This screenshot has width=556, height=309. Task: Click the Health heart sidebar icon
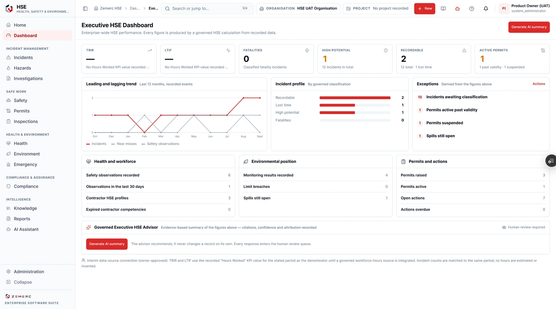click(x=9, y=143)
